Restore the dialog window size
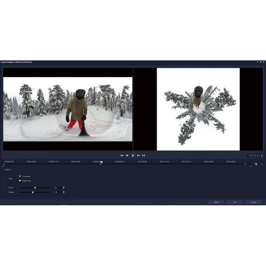266x266 pixels. pyautogui.click(x=260, y=62)
